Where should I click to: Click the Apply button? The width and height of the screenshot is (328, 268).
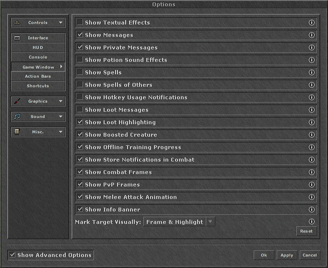click(x=287, y=255)
